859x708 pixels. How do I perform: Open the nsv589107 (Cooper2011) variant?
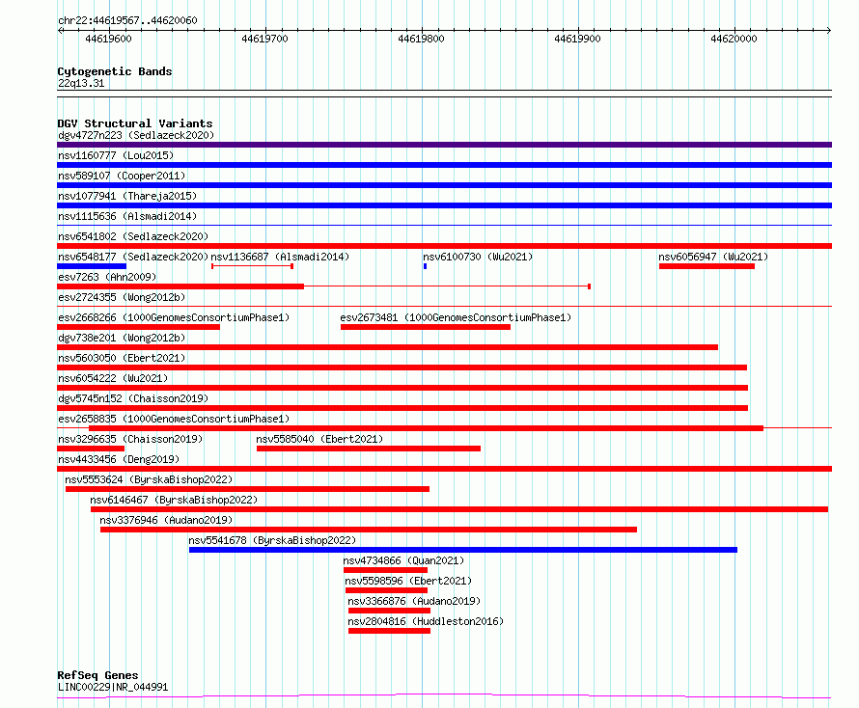click(x=122, y=176)
